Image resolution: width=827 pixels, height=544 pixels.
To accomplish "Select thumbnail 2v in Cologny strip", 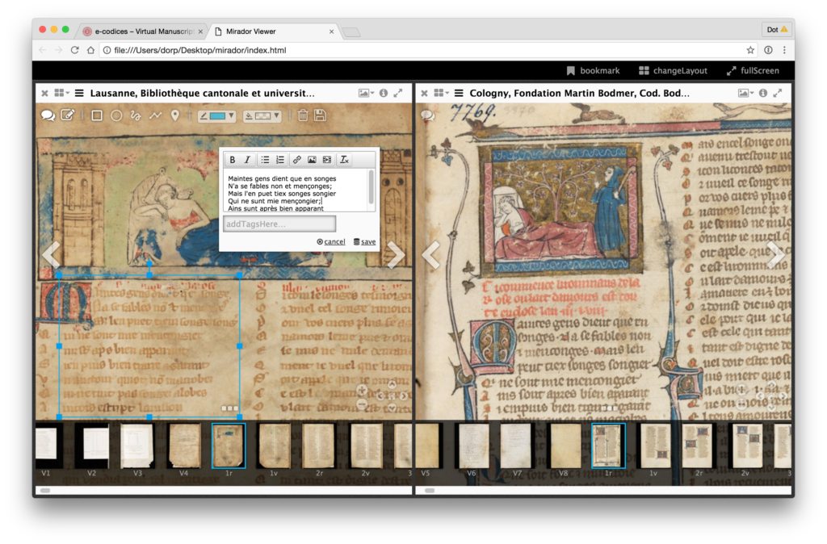I will [745, 446].
